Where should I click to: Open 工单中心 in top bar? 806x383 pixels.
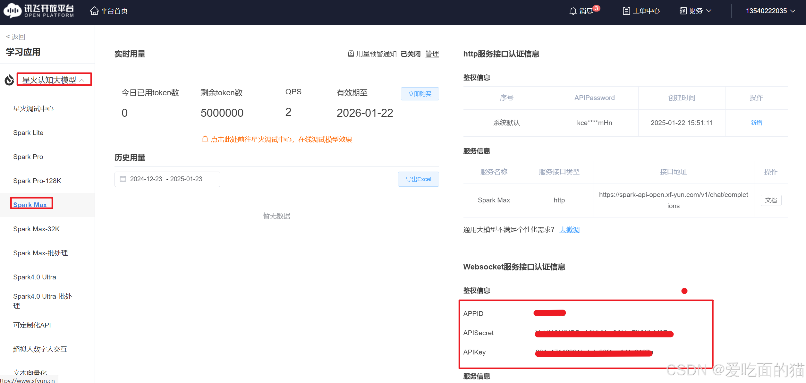646,11
